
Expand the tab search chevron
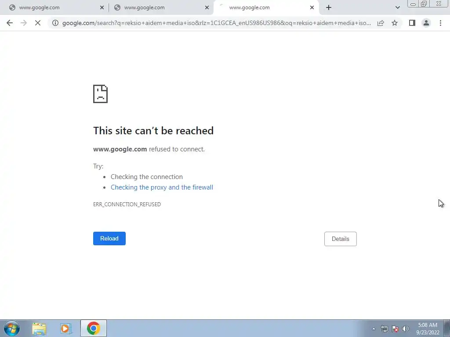point(397,7)
